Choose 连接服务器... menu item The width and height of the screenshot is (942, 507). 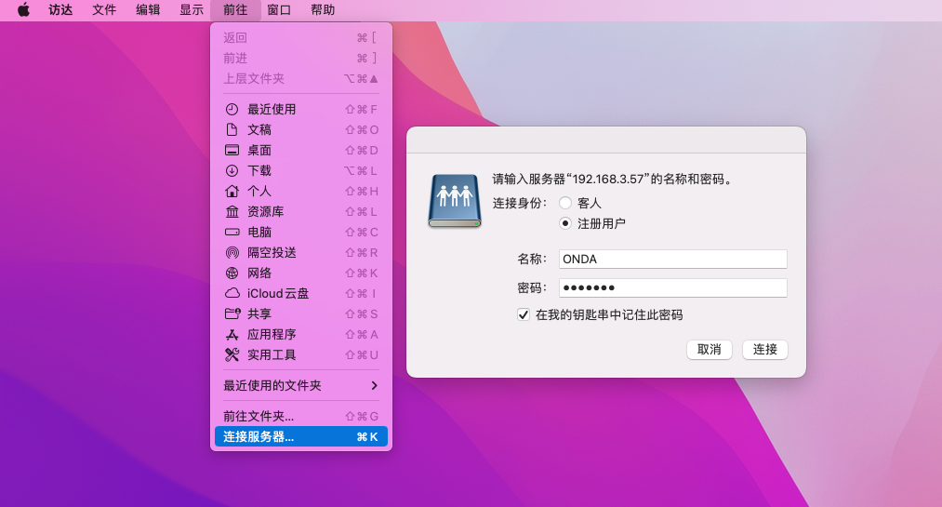pos(301,436)
